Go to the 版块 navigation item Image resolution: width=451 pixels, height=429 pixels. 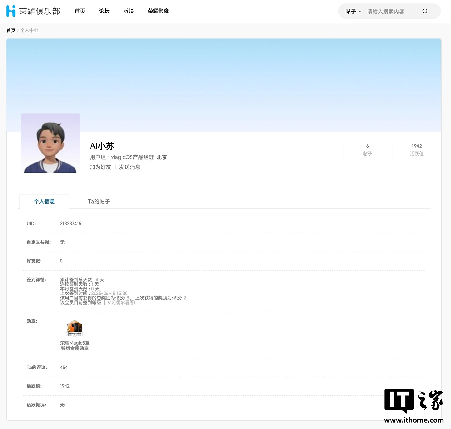click(129, 11)
